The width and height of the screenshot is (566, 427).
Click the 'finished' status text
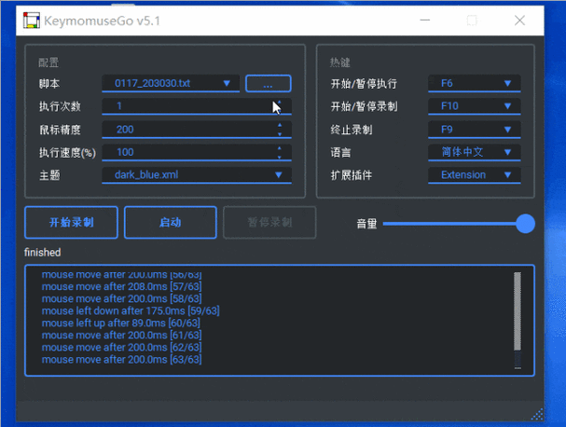(x=43, y=253)
